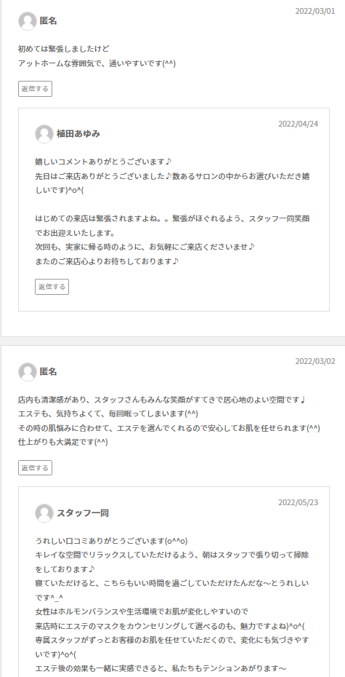Click the うれしい口コミありがとうございます line
Screen dimensions: 345x677
(111, 541)
